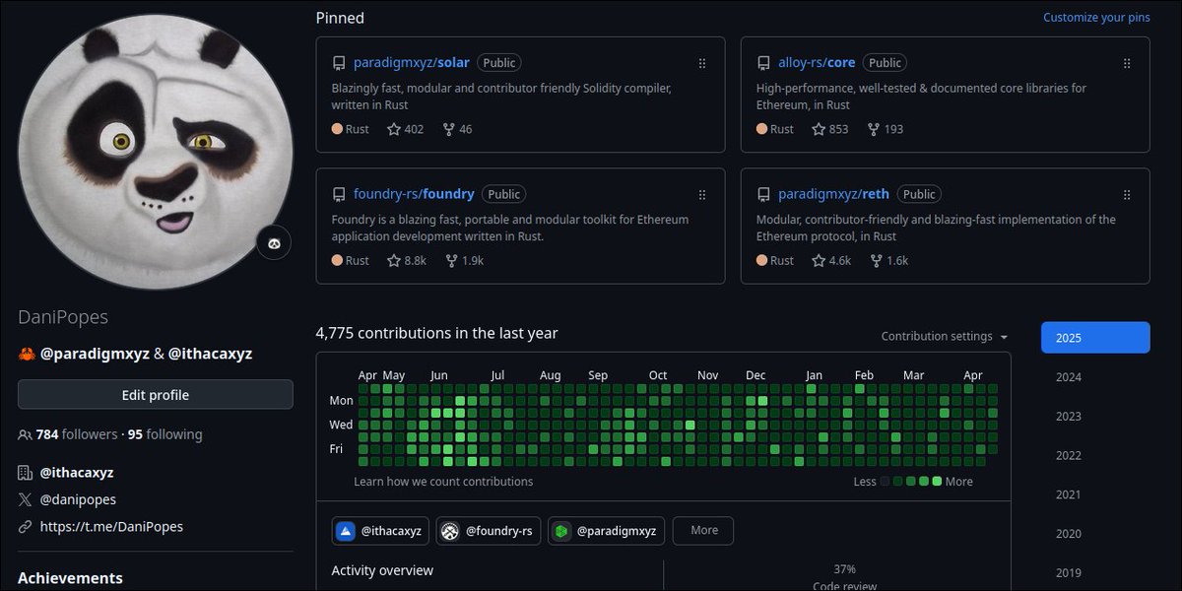Open forks of solar (46)
This screenshot has height=591, width=1182.
(x=458, y=129)
